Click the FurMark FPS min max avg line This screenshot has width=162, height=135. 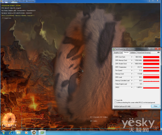coord(11,8)
